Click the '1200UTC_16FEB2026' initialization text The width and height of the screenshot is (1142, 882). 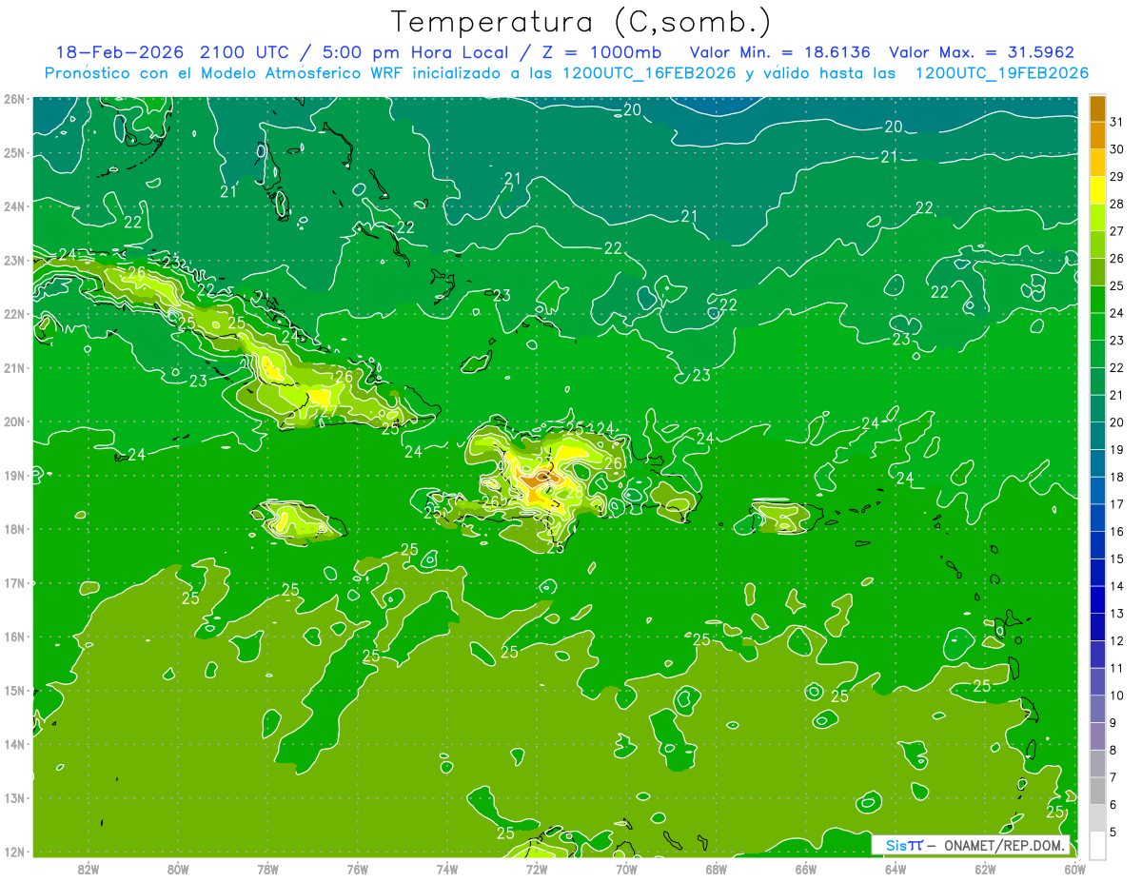[x=648, y=73]
